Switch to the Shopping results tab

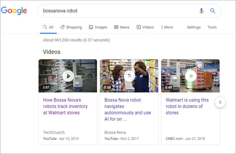pos(71,27)
